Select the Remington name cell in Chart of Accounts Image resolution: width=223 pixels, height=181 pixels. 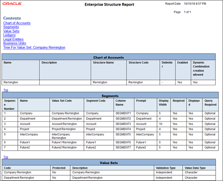21,82
